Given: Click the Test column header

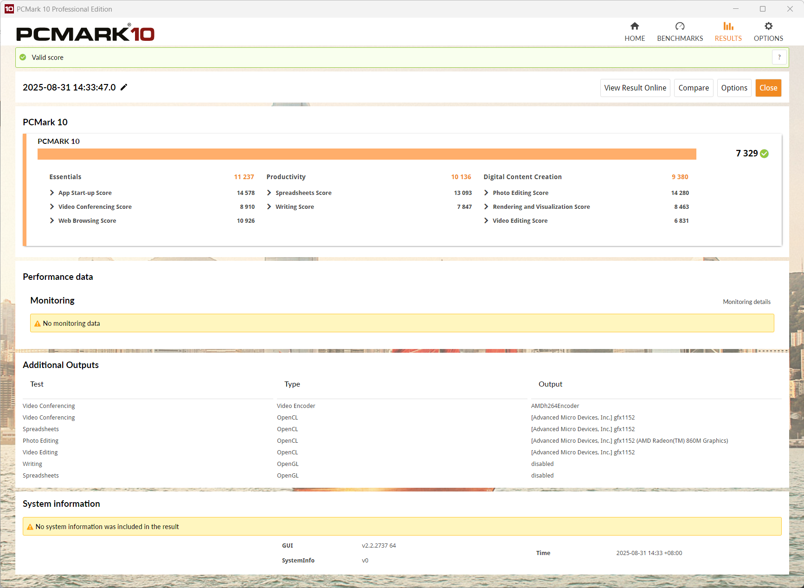Looking at the screenshot, I should 37,384.
